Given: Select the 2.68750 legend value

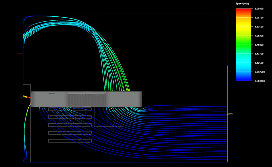Looking at the screenshot, I should [x=259, y=18].
